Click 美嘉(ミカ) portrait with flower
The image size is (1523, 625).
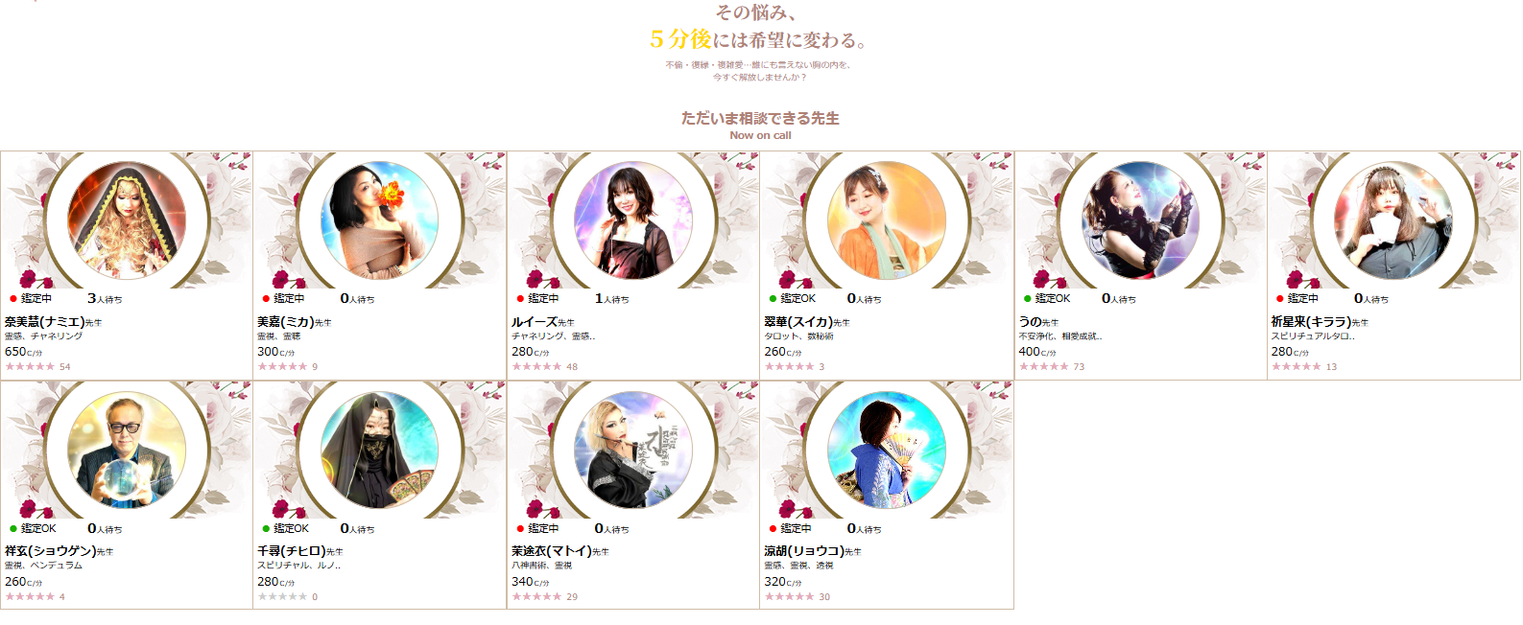coord(379,220)
